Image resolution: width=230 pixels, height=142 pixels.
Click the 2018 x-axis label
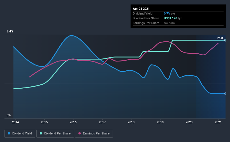[131, 122]
